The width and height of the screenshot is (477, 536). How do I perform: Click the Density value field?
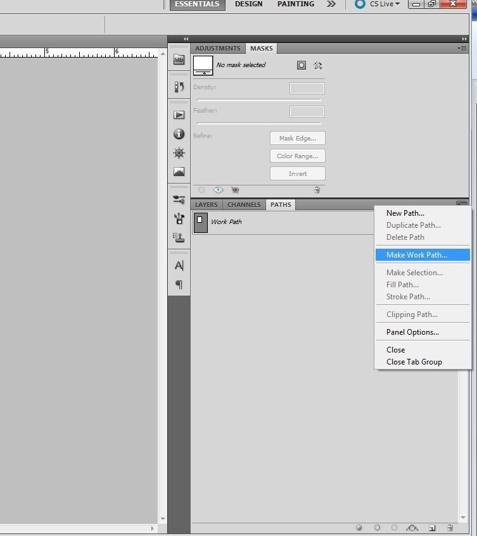point(307,88)
